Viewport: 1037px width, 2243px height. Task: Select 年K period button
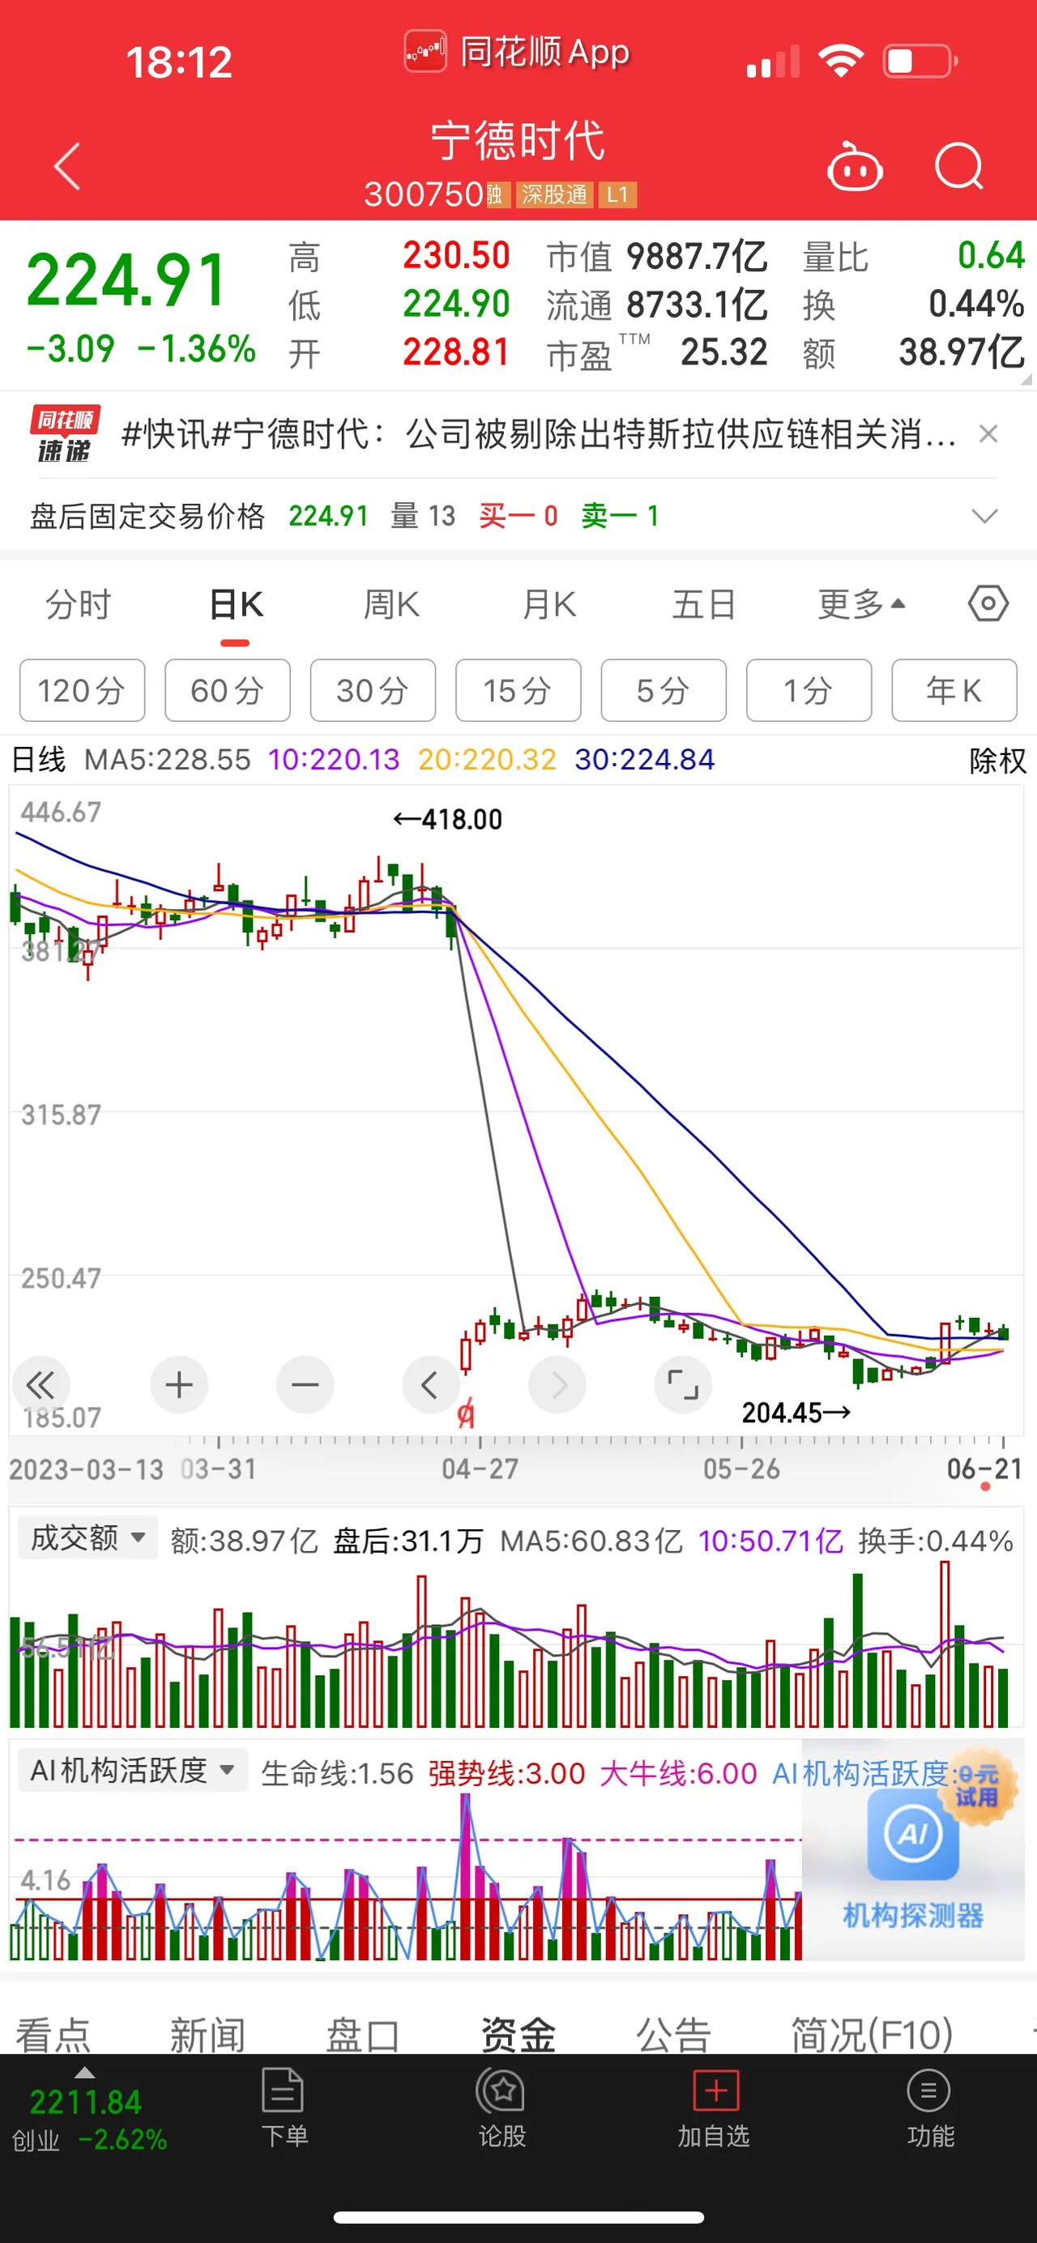(954, 690)
